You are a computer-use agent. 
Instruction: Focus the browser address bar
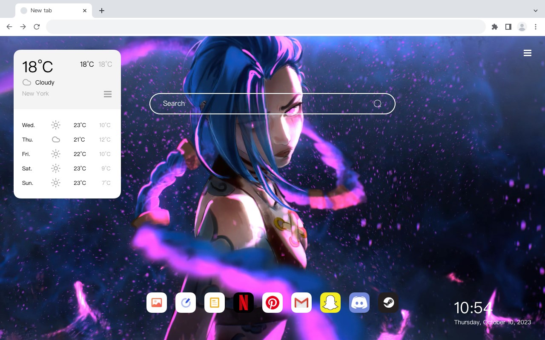266,27
